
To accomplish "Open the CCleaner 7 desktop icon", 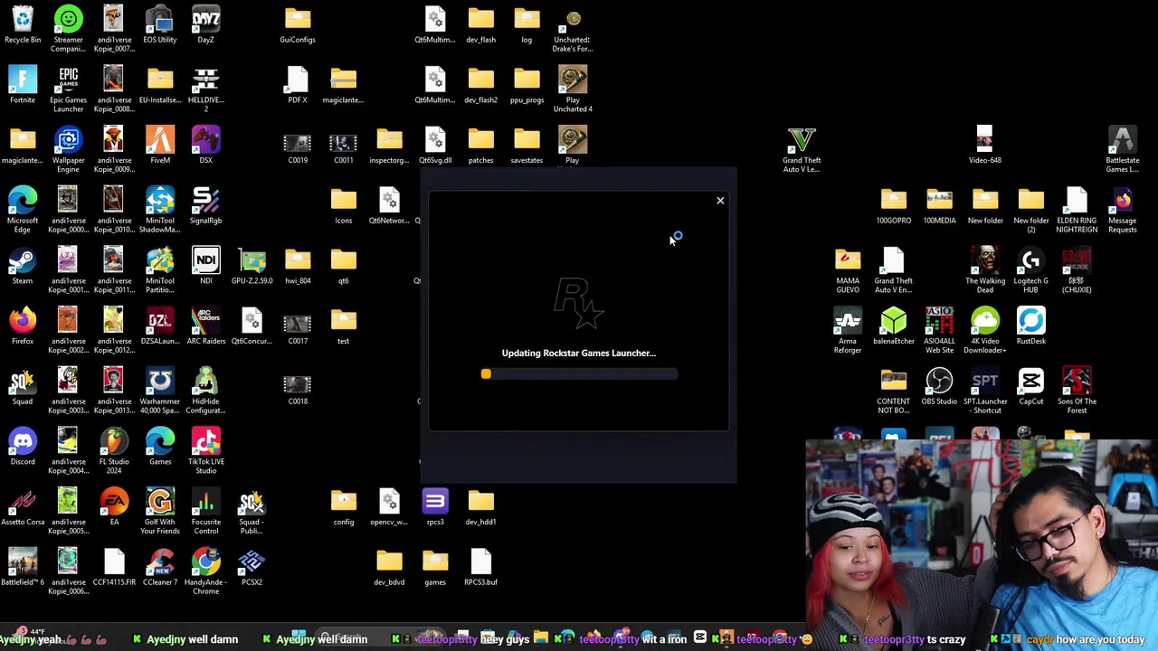I will pyautogui.click(x=160, y=568).
